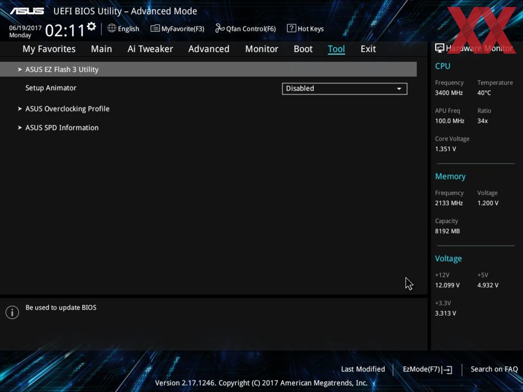Click the Hot Keys question mark icon

point(291,28)
